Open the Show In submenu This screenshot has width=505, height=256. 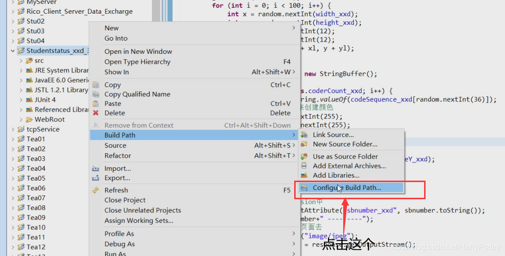coord(194,72)
